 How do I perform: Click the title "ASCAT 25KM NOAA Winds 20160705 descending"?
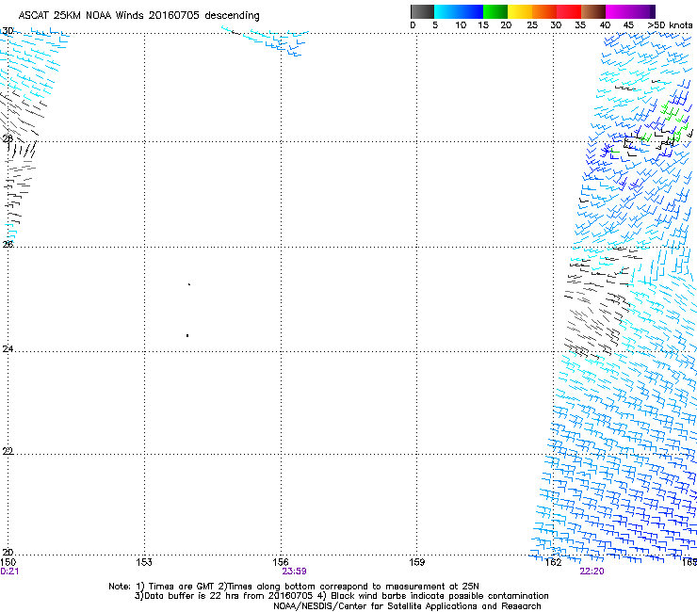(138, 15)
